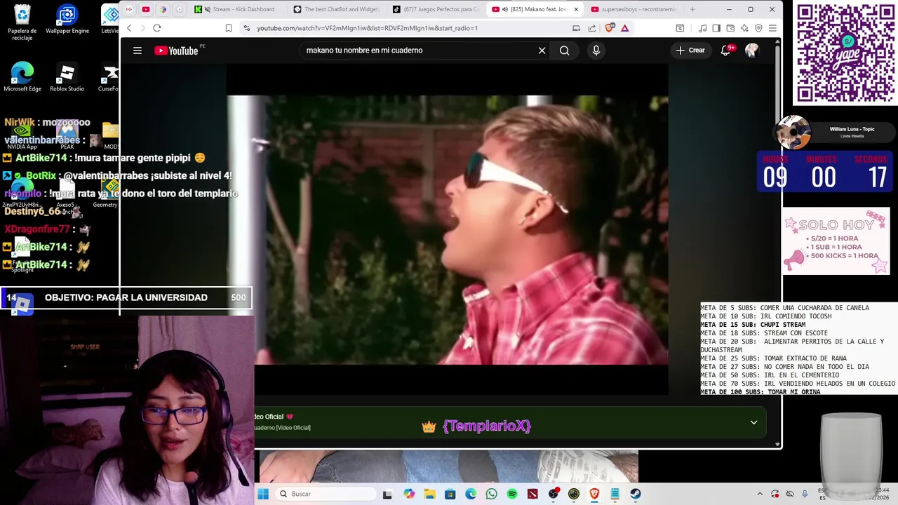Reload the current browser page

click(157, 28)
